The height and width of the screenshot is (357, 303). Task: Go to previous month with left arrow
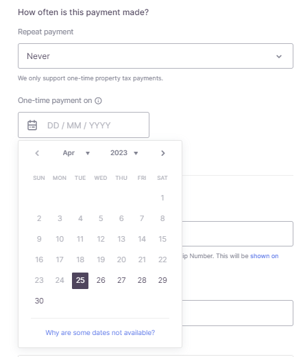37,153
